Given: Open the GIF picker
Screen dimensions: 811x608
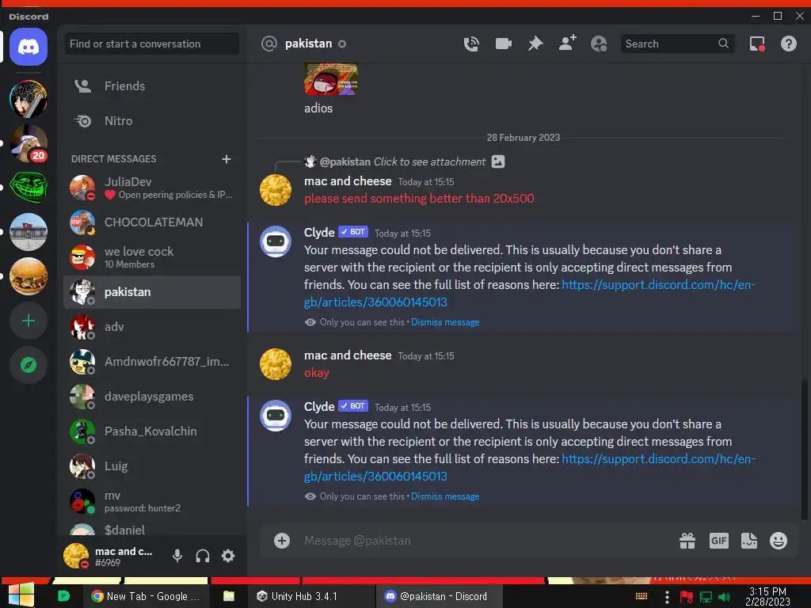Looking at the screenshot, I should click(718, 541).
